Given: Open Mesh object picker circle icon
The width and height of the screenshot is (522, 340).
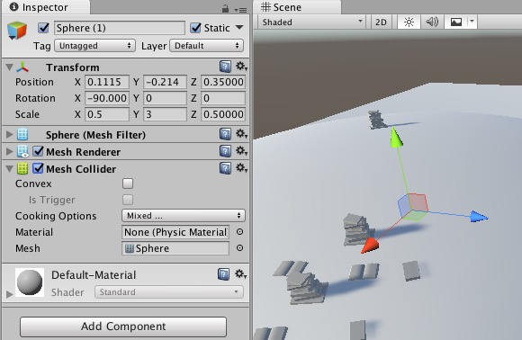Looking at the screenshot, I should pyautogui.click(x=239, y=248).
